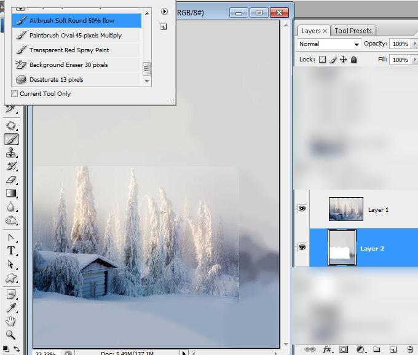Expand the Fill slider arrow

414,60
